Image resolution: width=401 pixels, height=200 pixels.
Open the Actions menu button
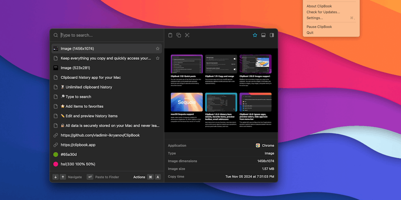coord(139,177)
